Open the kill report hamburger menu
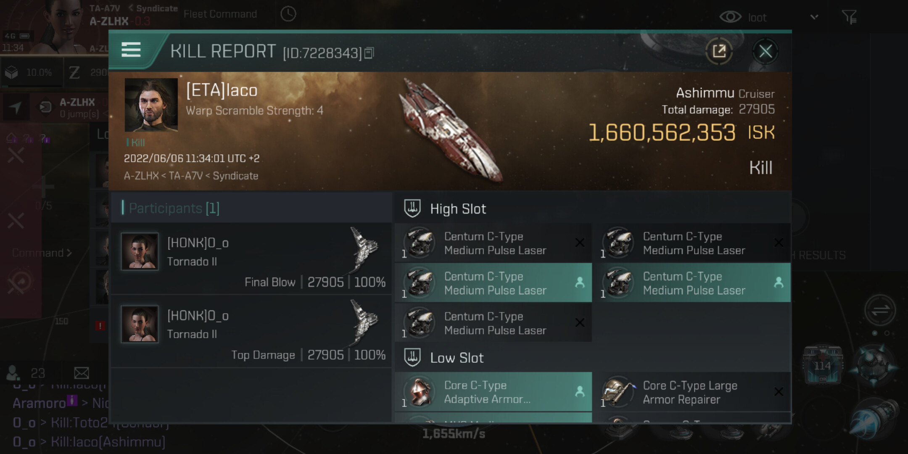908x454 pixels. [131, 50]
